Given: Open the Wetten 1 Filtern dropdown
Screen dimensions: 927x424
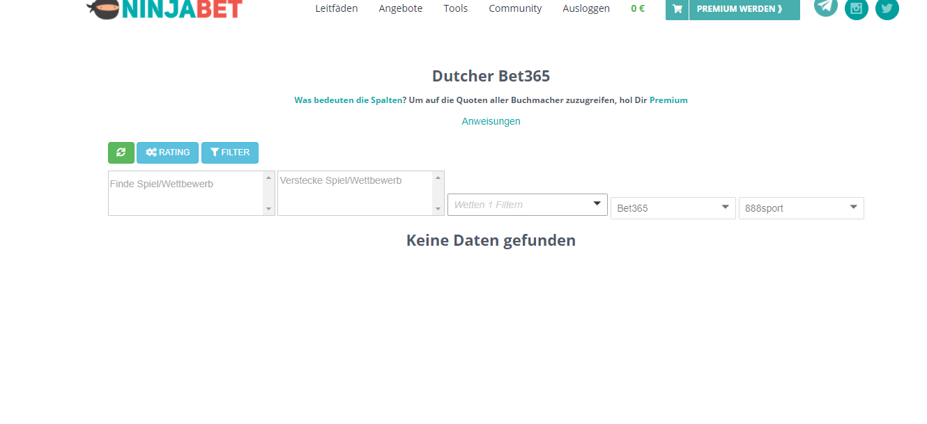Looking at the screenshot, I should pos(528,205).
